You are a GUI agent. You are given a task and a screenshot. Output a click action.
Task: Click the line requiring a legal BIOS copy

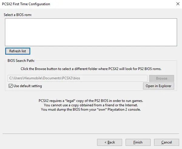[x=91, y=101]
